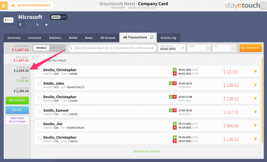Click the $117.72 amount

231,112
